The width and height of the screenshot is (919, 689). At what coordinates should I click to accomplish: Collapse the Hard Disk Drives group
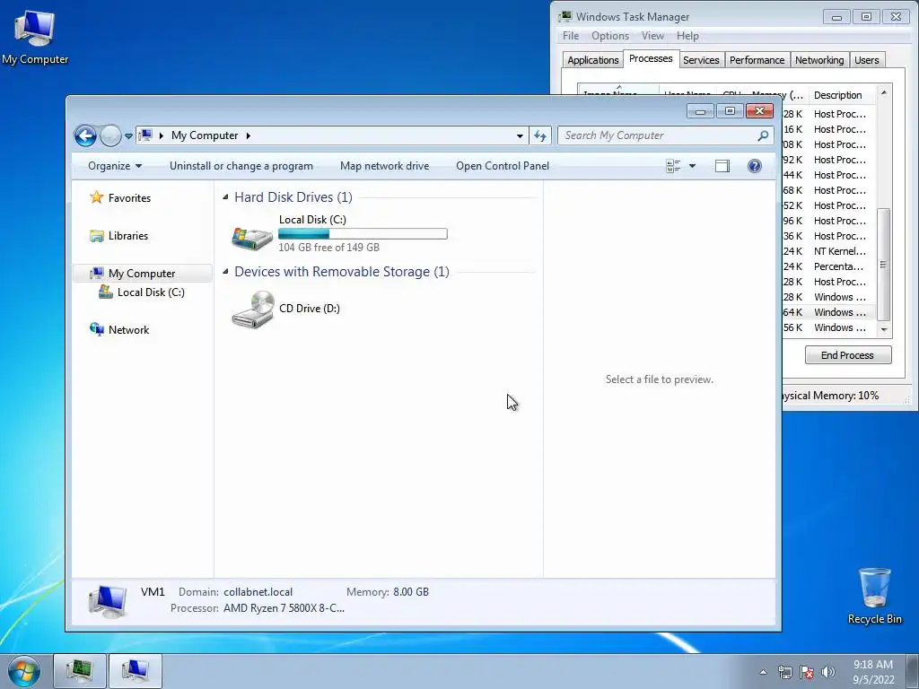click(225, 197)
